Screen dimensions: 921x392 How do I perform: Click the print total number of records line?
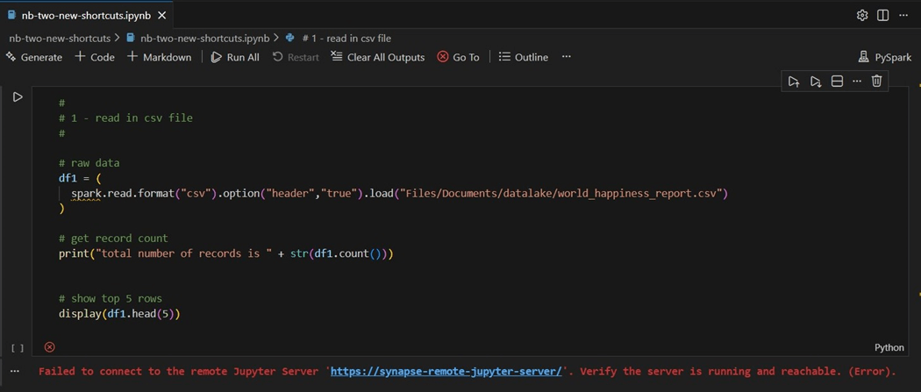click(x=225, y=253)
